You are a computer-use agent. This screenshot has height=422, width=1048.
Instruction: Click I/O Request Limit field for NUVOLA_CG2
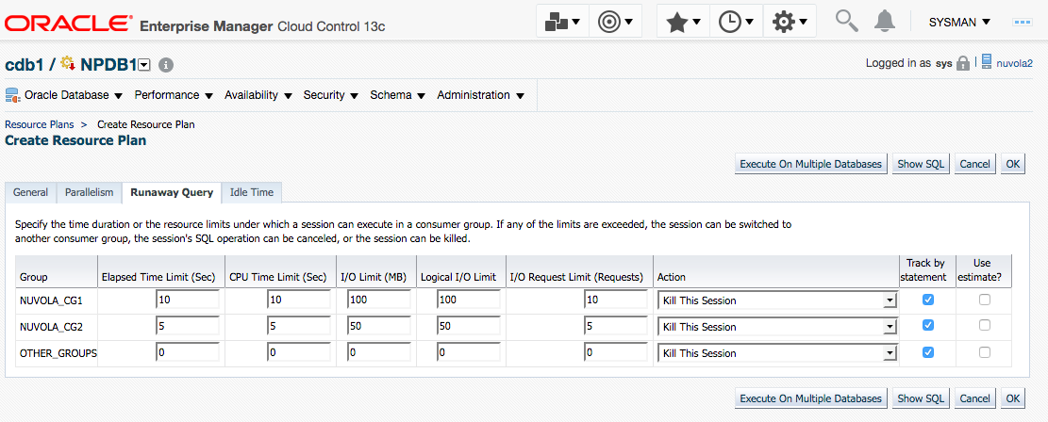pos(615,327)
